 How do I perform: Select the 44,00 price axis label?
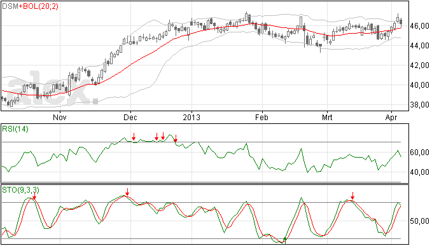click(x=419, y=46)
